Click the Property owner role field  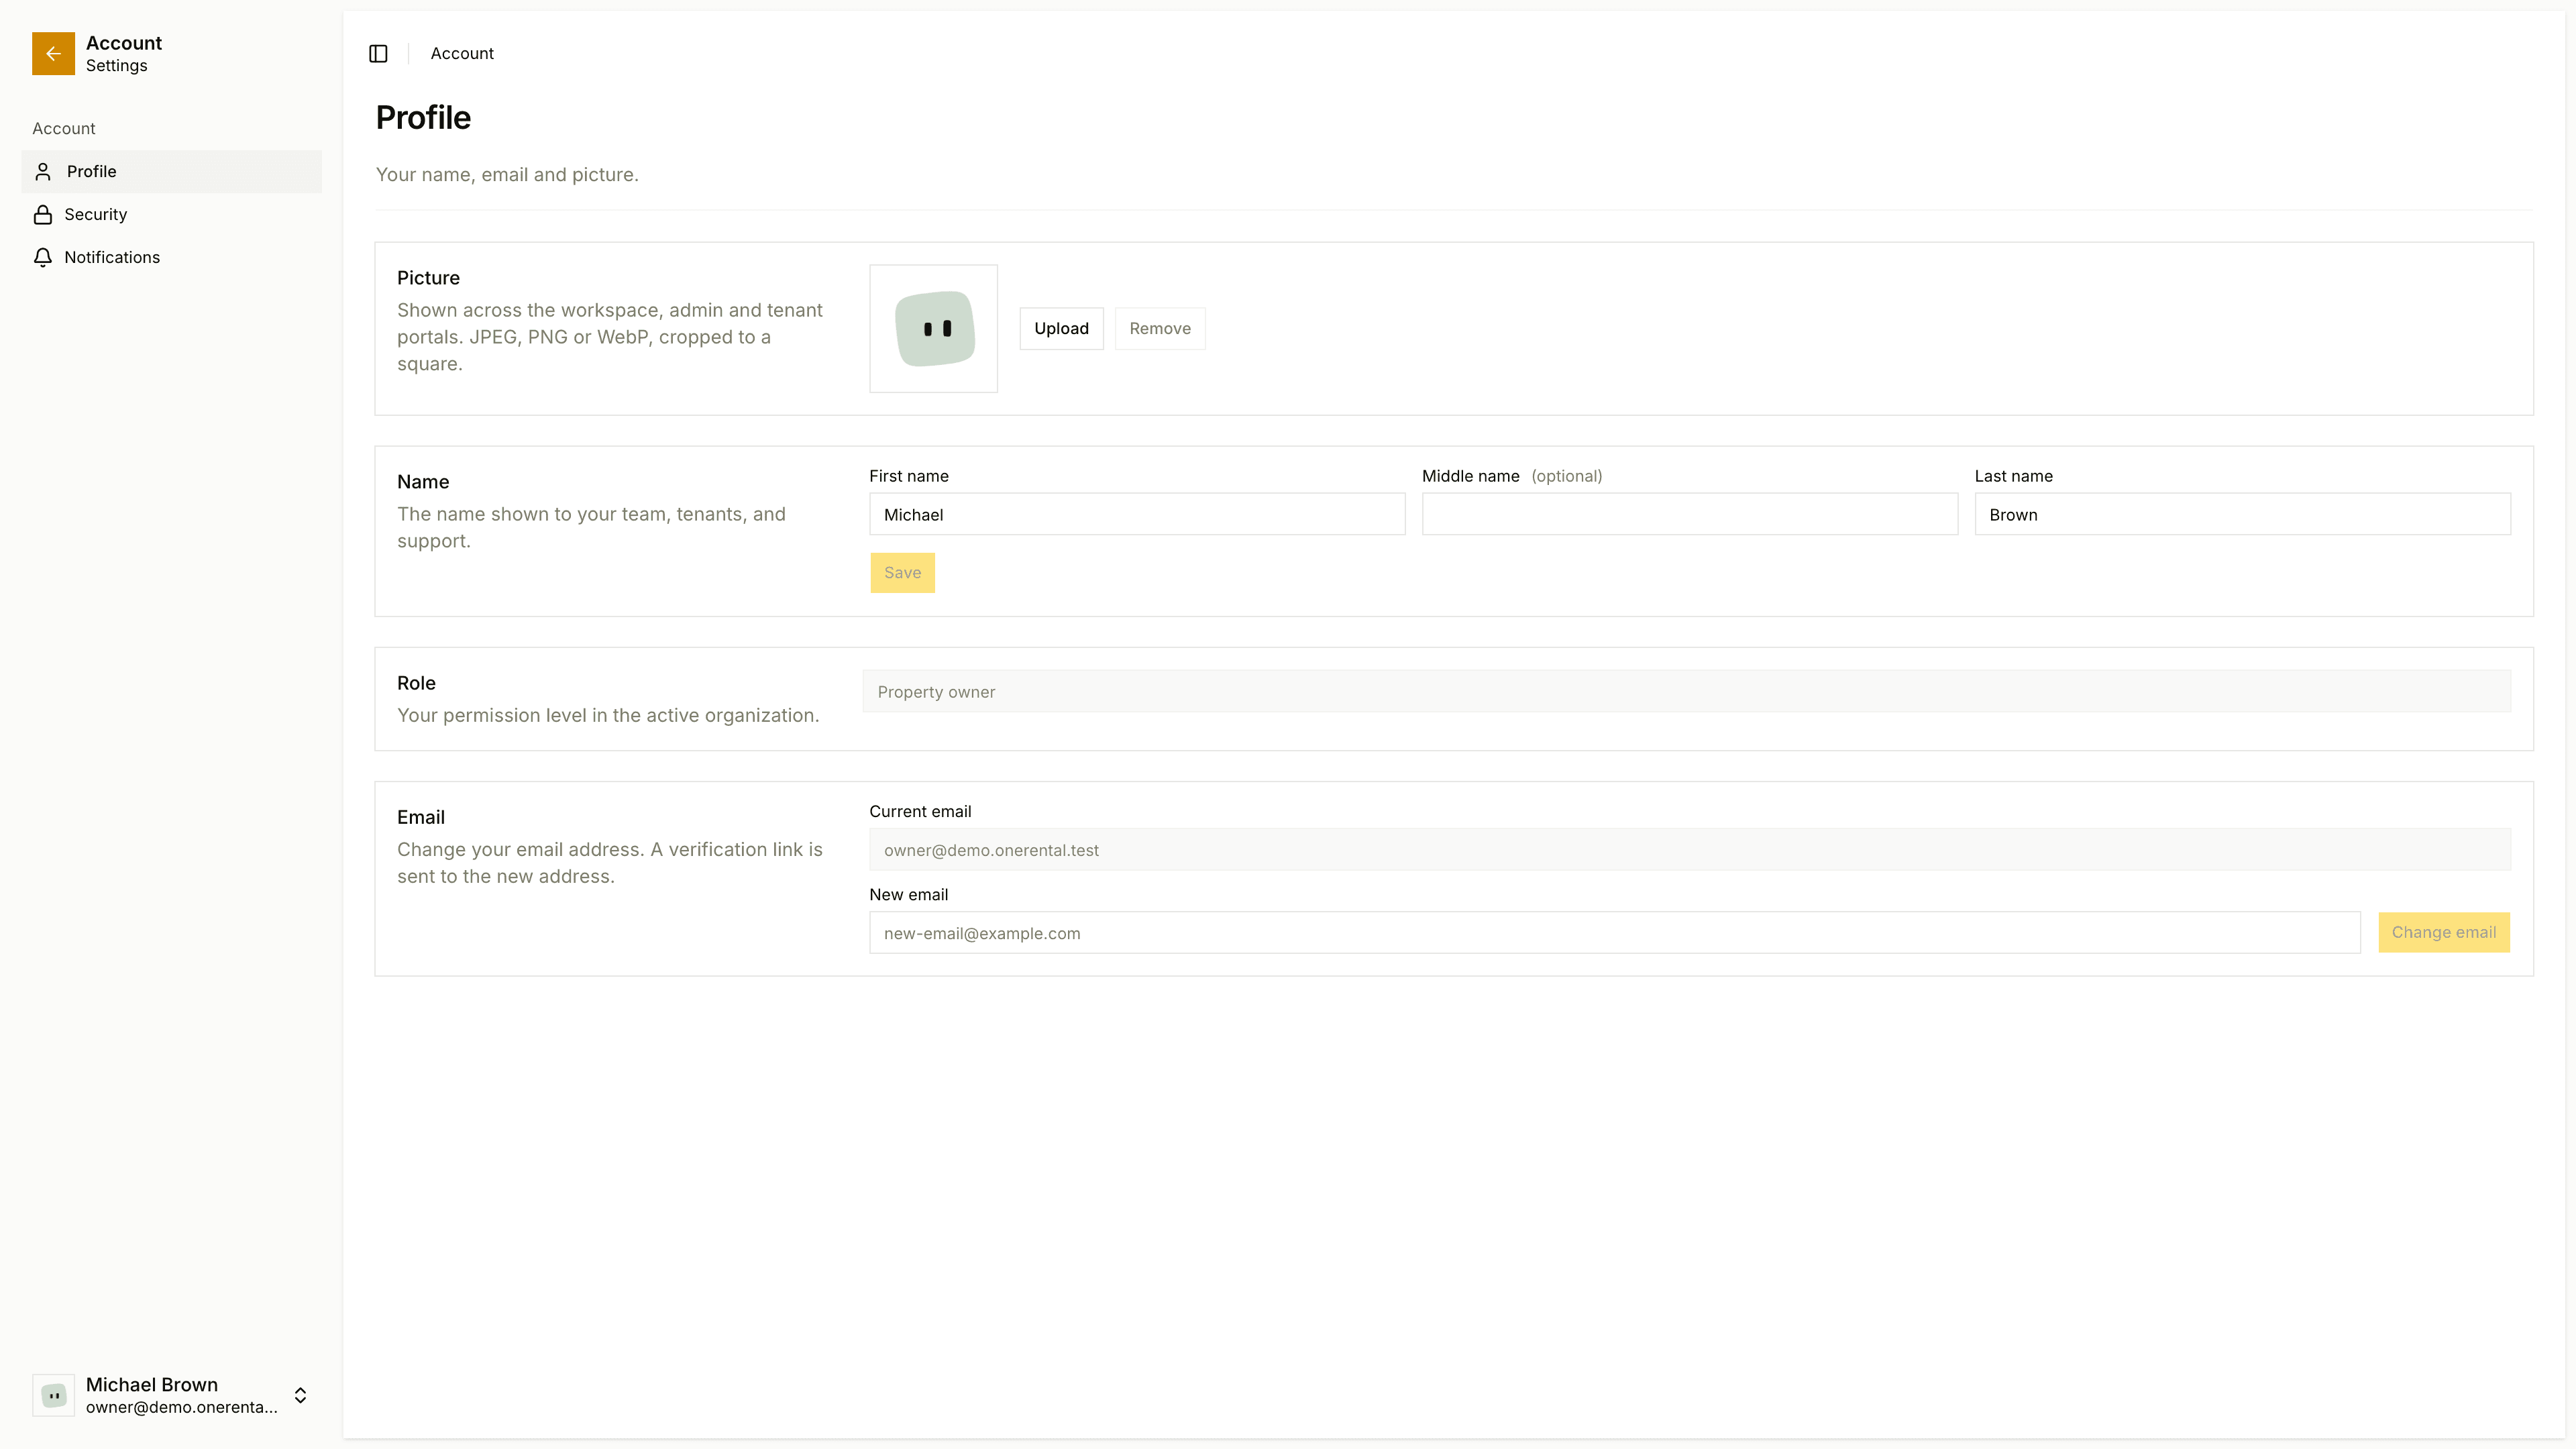[x=1686, y=692]
